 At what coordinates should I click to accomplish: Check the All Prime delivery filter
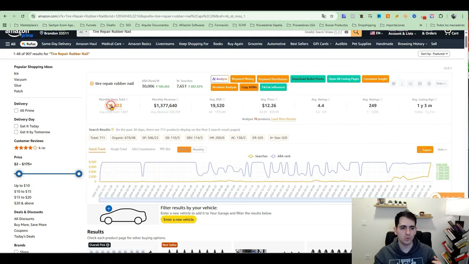(16, 110)
